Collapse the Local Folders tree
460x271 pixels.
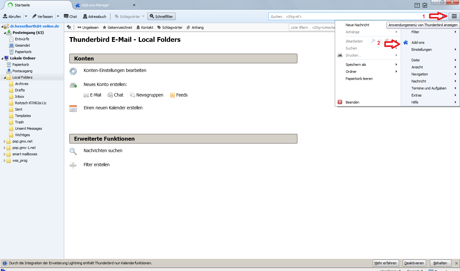pyautogui.click(x=5, y=78)
